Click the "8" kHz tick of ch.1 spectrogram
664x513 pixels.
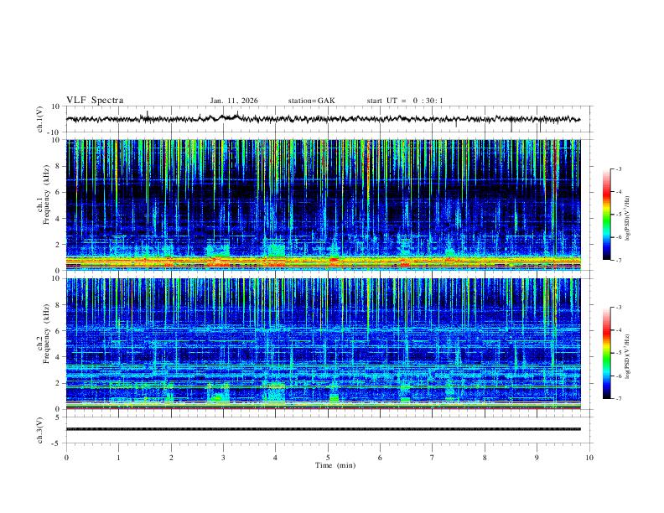pos(59,166)
